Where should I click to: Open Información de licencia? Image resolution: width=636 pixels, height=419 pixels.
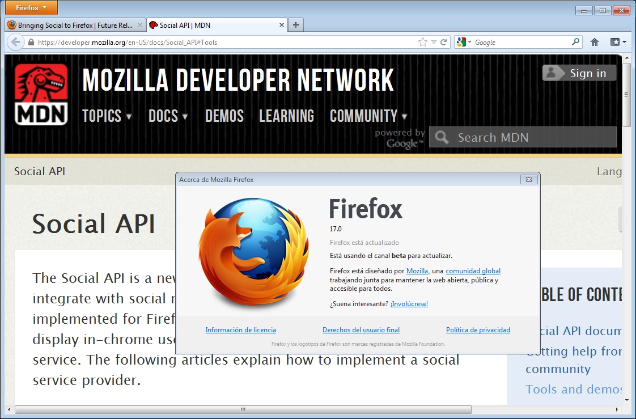(240, 330)
